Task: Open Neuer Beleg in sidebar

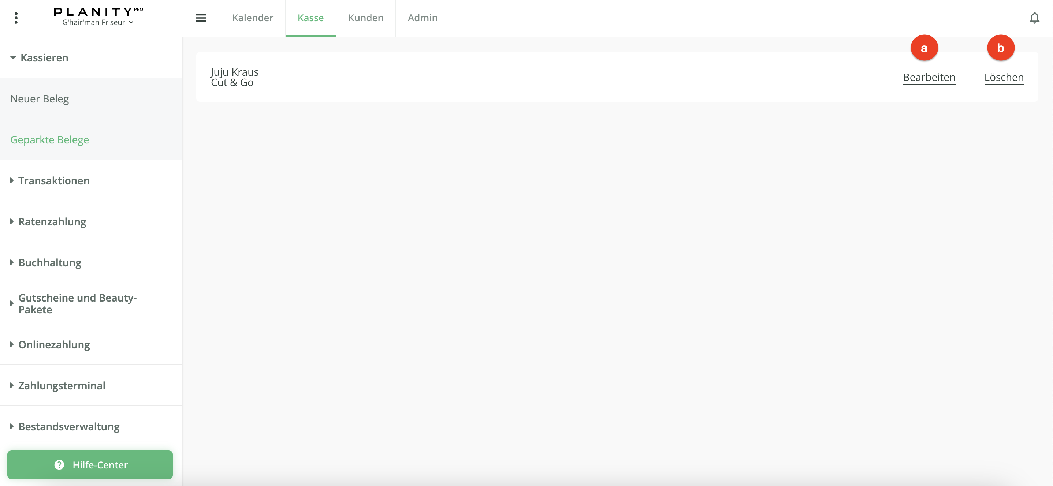Action: 40,98
